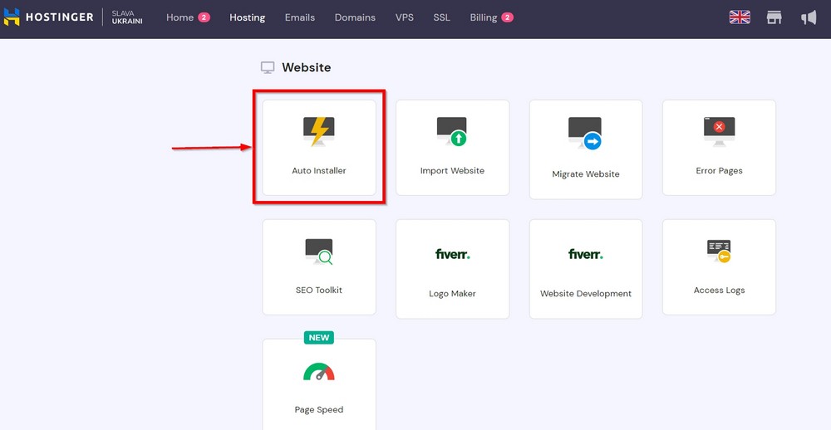Open the Page Speed label
This screenshot has height=430, width=831.
pos(319,409)
